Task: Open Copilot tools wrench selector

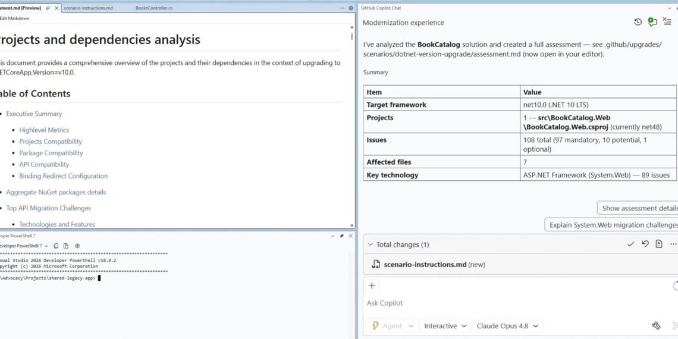Action: pyautogui.click(x=655, y=326)
